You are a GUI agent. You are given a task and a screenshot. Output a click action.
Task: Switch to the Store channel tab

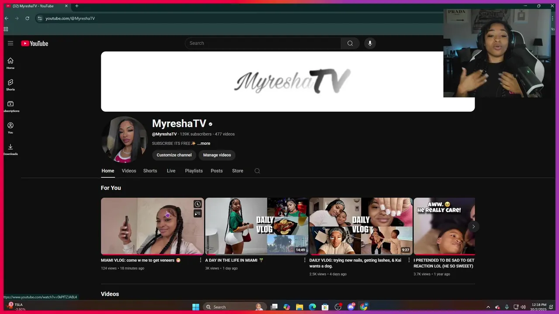tap(238, 171)
